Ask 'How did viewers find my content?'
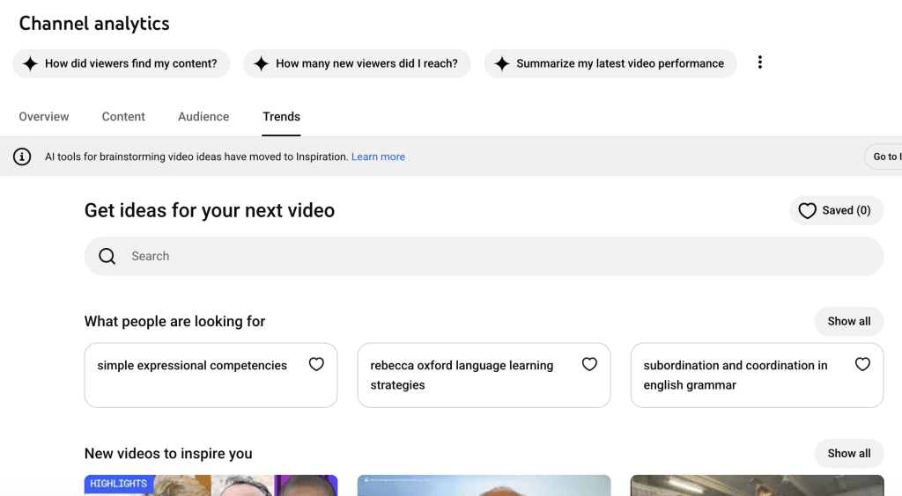The height and width of the screenshot is (496, 902). [x=121, y=63]
